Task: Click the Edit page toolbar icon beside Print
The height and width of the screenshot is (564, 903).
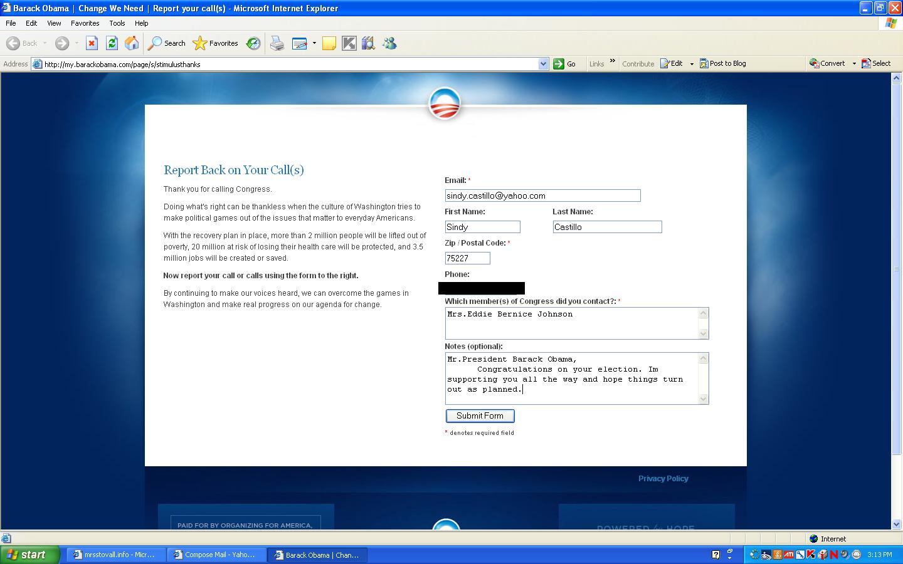Action: pos(300,43)
